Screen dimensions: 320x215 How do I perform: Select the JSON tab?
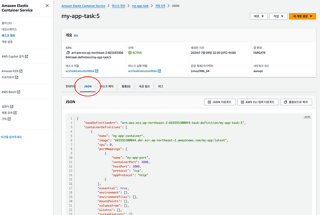pyautogui.click(x=88, y=86)
